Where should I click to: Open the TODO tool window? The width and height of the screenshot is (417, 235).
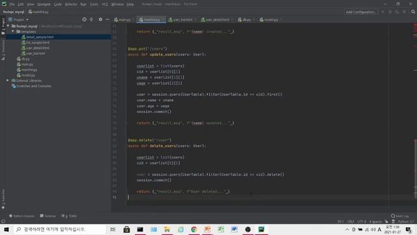coord(69,216)
